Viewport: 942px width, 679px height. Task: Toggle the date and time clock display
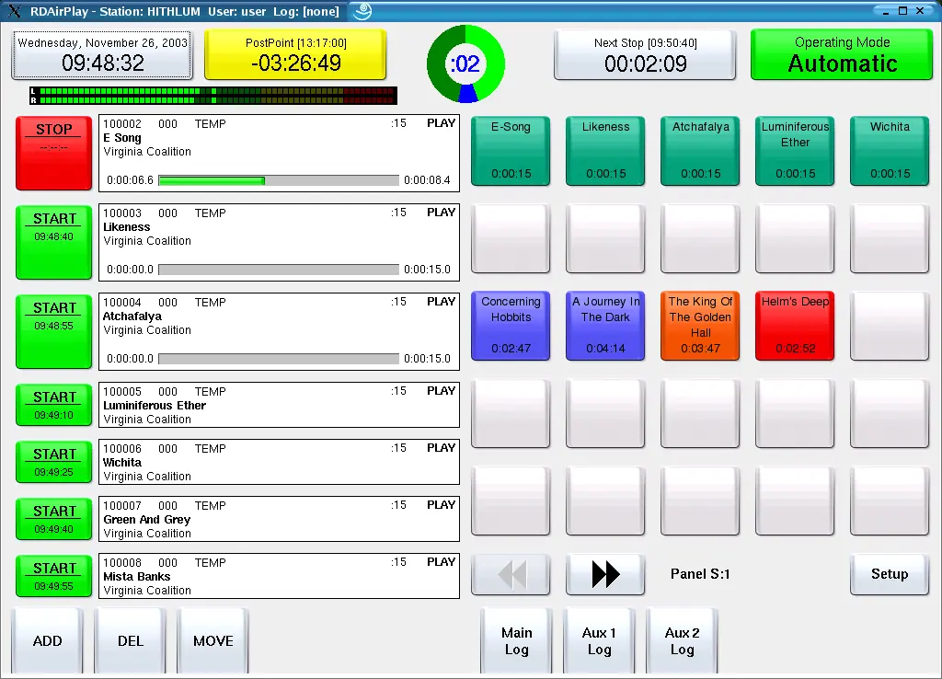pos(102,54)
